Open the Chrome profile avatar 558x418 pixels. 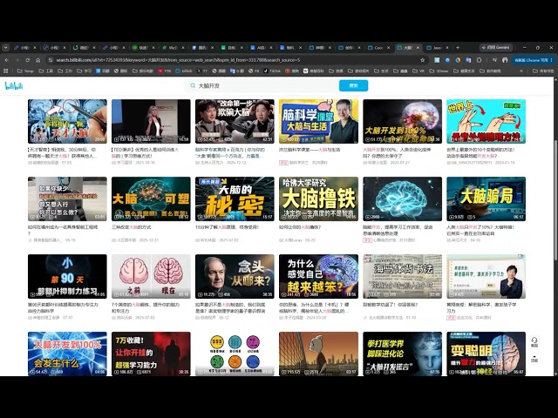pos(505,60)
